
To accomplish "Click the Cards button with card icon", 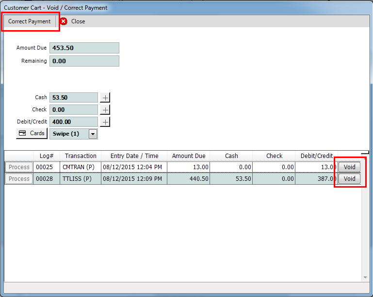I will tap(32, 134).
